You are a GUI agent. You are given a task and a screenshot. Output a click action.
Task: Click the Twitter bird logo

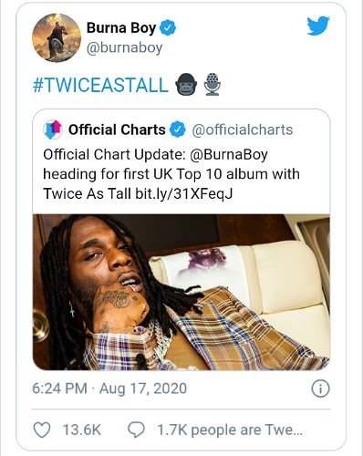[x=318, y=26]
